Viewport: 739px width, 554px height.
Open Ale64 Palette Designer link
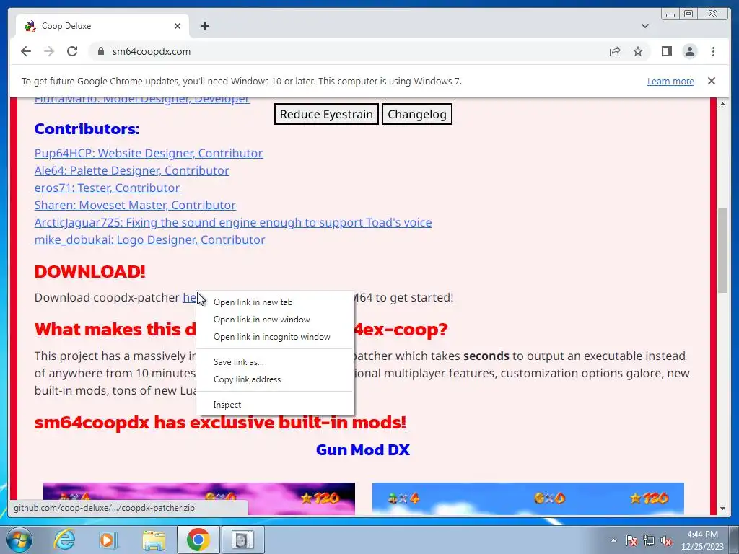pos(131,170)
